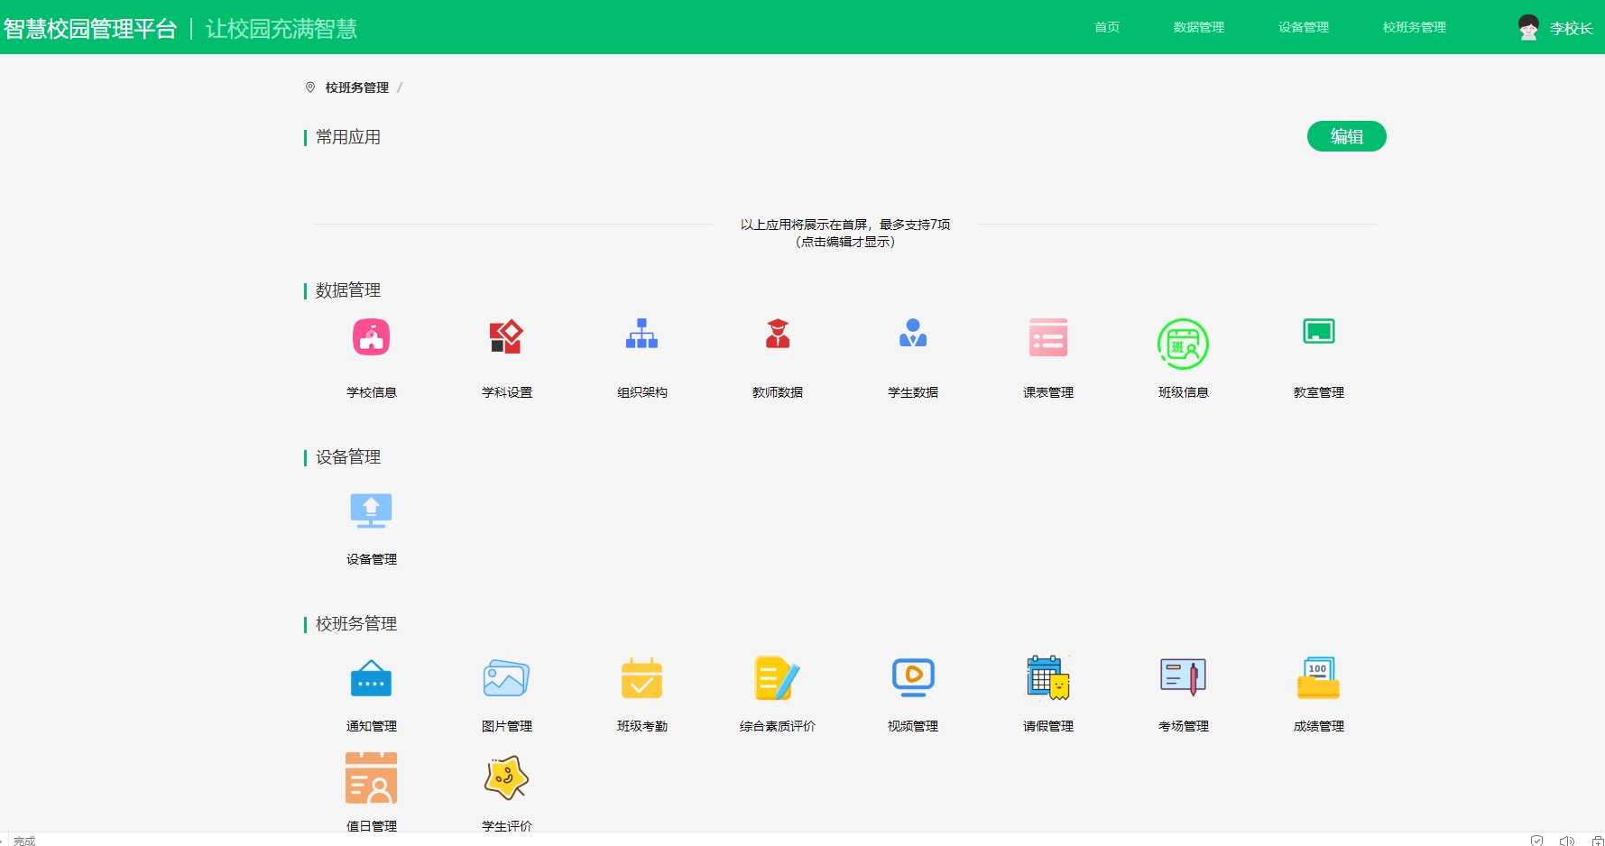
Task: Click the 课表管理 label
Action: click(1048, 392)
